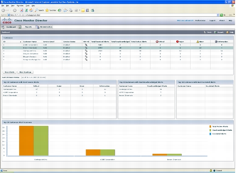Open the History icon in toolbar
Viewport: 236px width, 173px height.
coord(60,10)
